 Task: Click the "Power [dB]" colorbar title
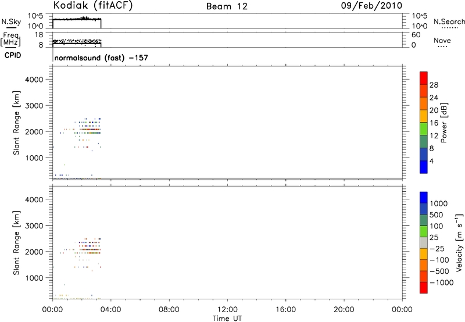coord(444,123)
